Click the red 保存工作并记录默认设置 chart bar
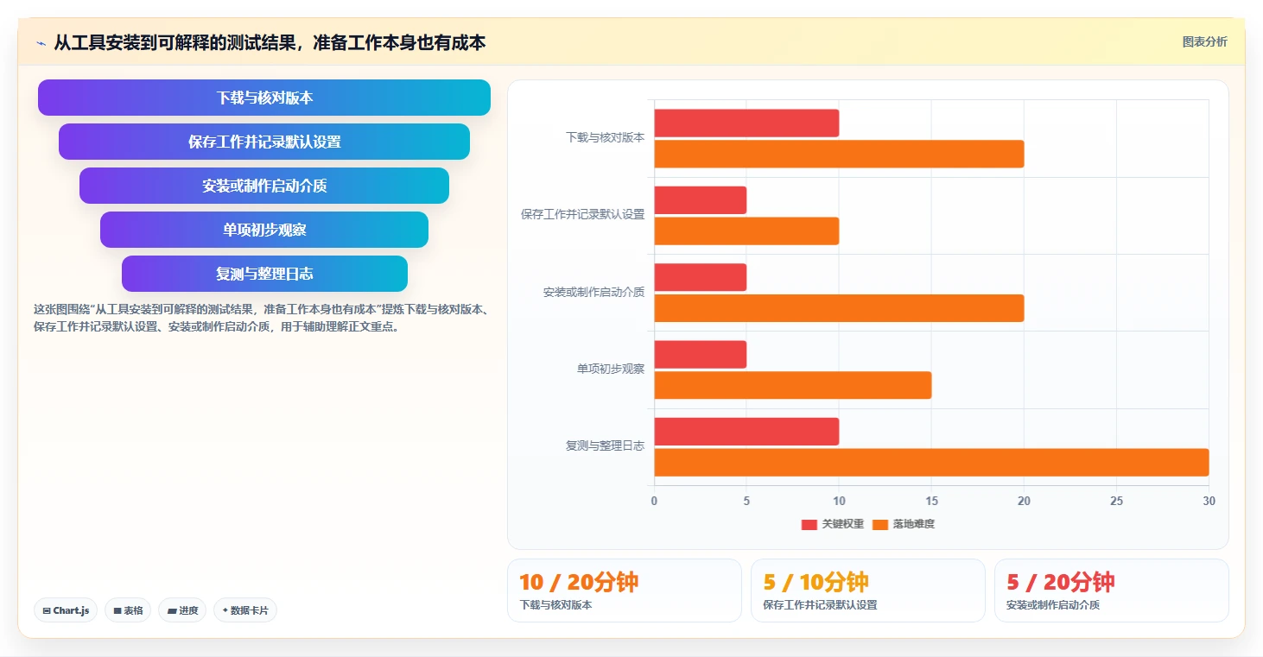The height and width of the screenshot is (657, 1263). coord(700,200)
